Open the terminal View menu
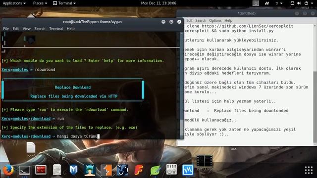 point(26,29)
